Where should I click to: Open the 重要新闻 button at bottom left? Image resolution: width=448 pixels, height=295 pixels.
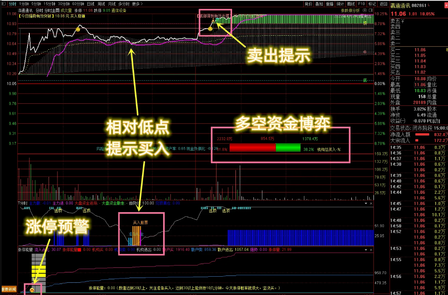tap(9, 289)
